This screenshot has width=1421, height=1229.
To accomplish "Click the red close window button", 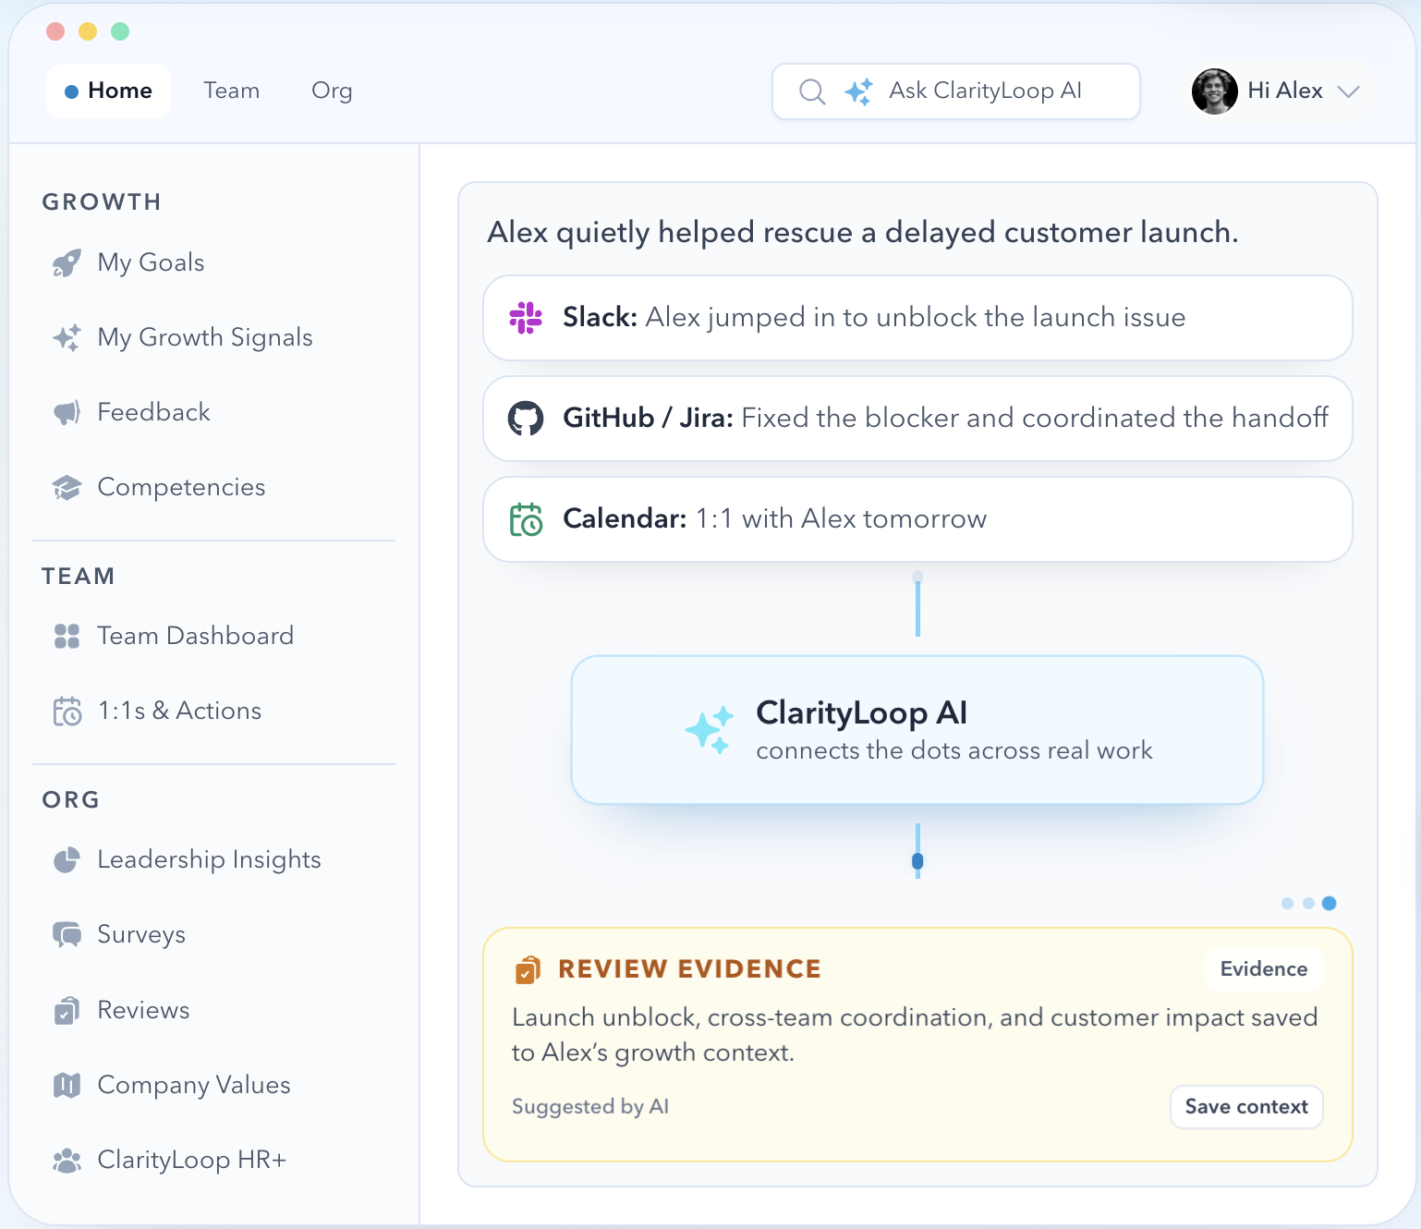I will coord(55,31).
